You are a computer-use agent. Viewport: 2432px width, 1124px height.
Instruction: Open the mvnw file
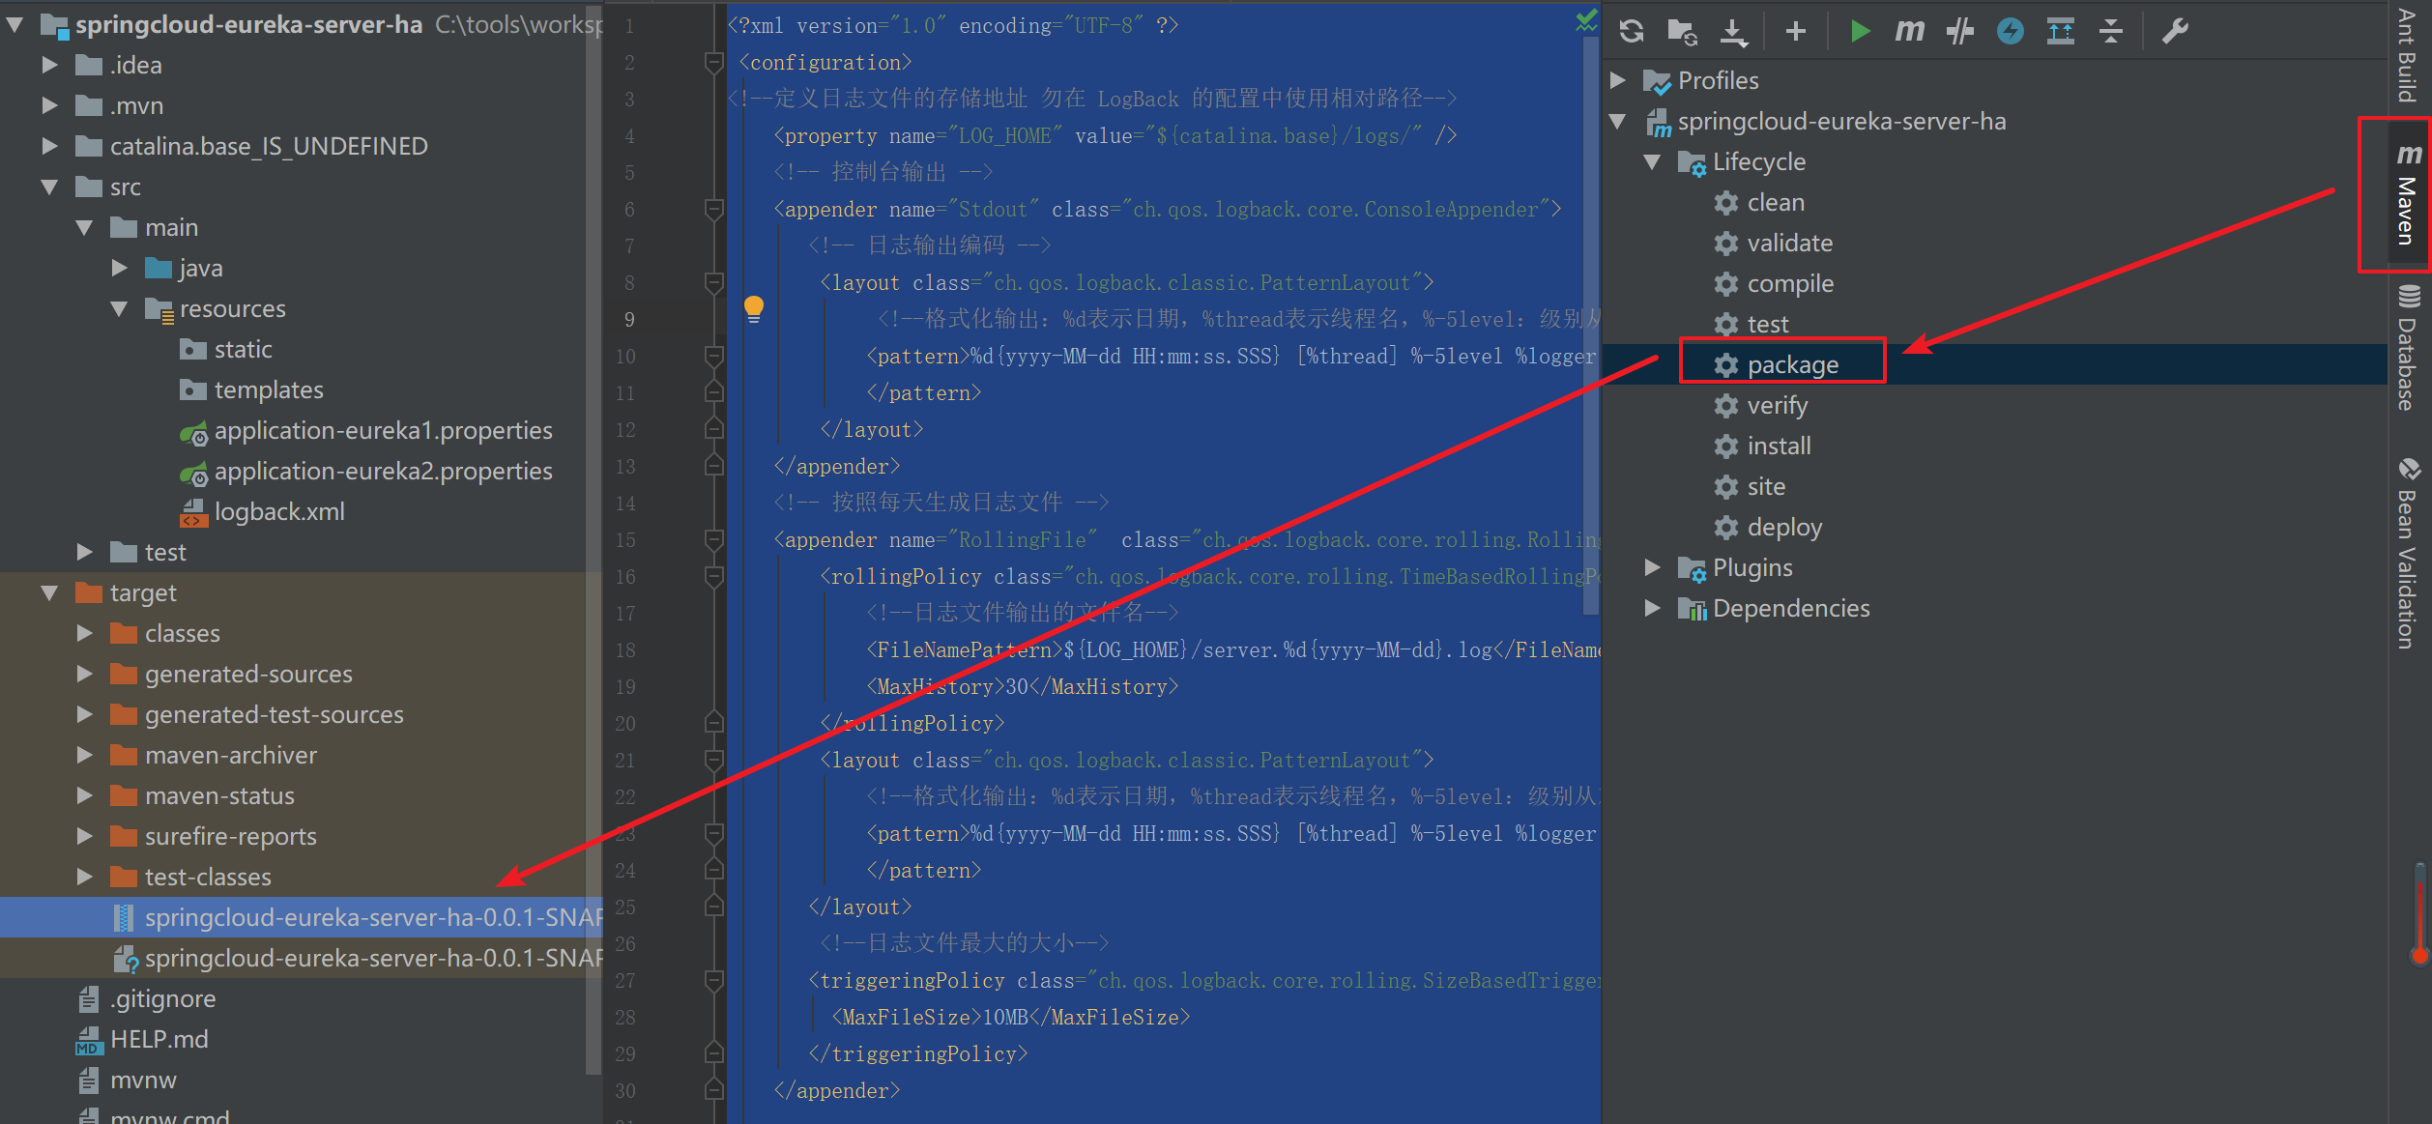click(127, 1080)
